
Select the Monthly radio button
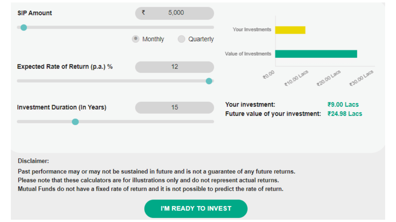click(136, 39)
